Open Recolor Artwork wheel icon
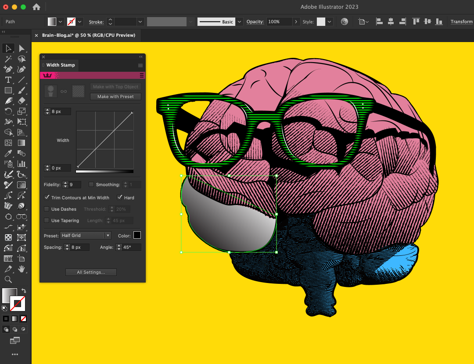 point(345,21)
